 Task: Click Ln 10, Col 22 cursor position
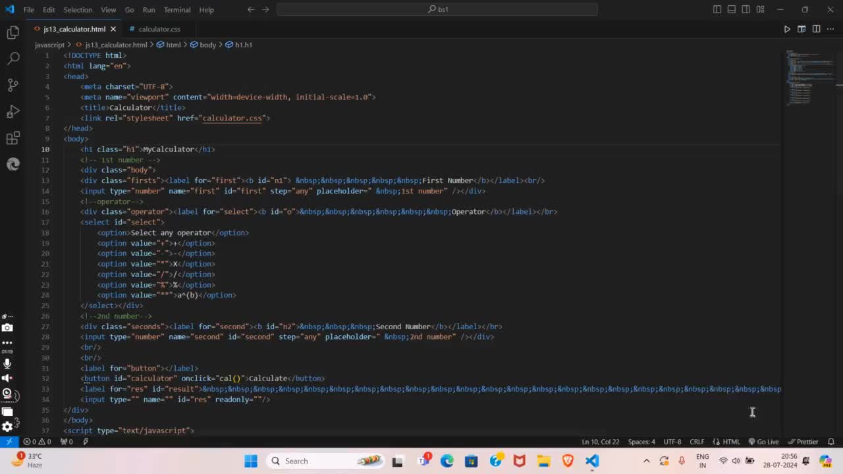pyautogui.click(x=600, y=442)
